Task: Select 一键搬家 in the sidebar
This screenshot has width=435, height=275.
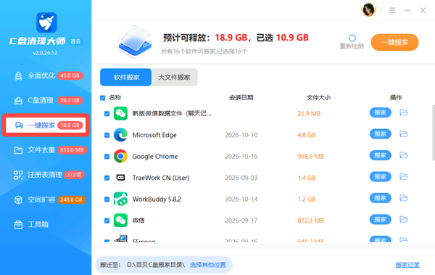Action: 46,126
